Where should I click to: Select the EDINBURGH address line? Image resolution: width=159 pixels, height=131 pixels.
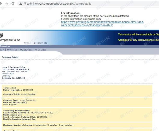pos(8,74)
